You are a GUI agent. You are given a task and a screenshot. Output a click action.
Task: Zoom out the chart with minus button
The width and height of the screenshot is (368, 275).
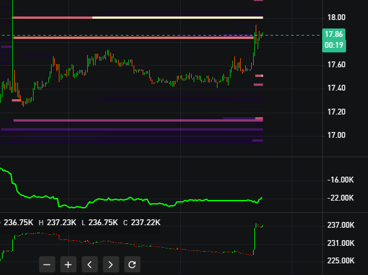(x=47, y=265)
